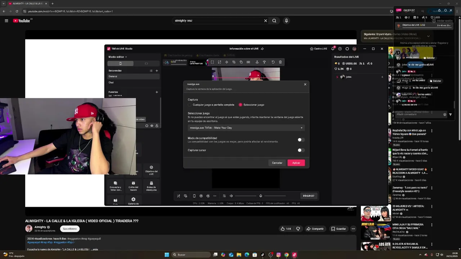Toggle the source lock icon
This screenshot has height=259, width=461.
pyautogui.click(x=157, y=126)
